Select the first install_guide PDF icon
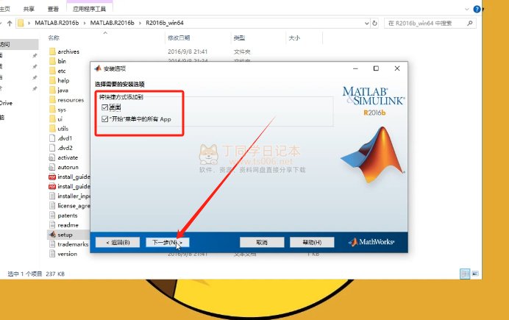 point(52,177)
